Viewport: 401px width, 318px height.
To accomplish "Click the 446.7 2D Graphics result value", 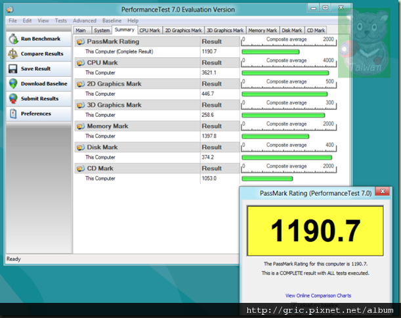I will 207,94.
